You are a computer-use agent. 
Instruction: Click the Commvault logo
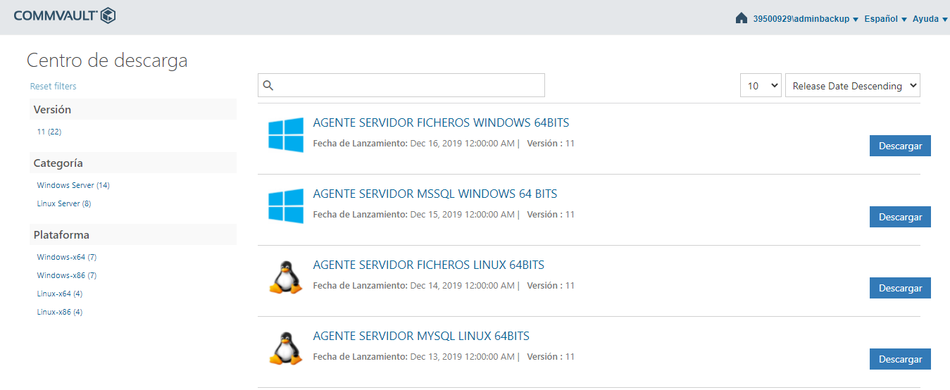pos(65,15)
